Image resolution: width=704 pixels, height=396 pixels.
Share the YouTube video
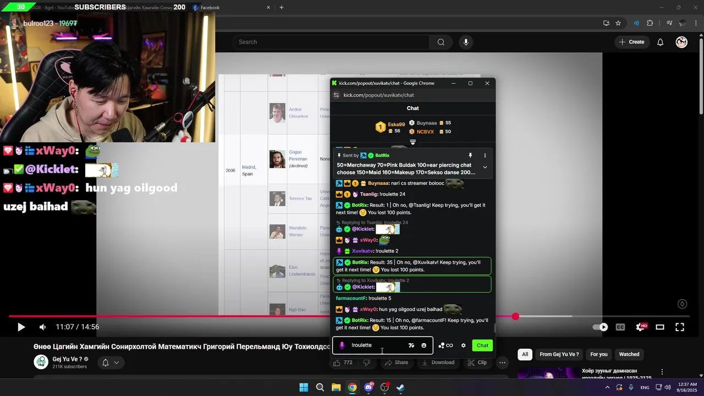tap(396, 362)
